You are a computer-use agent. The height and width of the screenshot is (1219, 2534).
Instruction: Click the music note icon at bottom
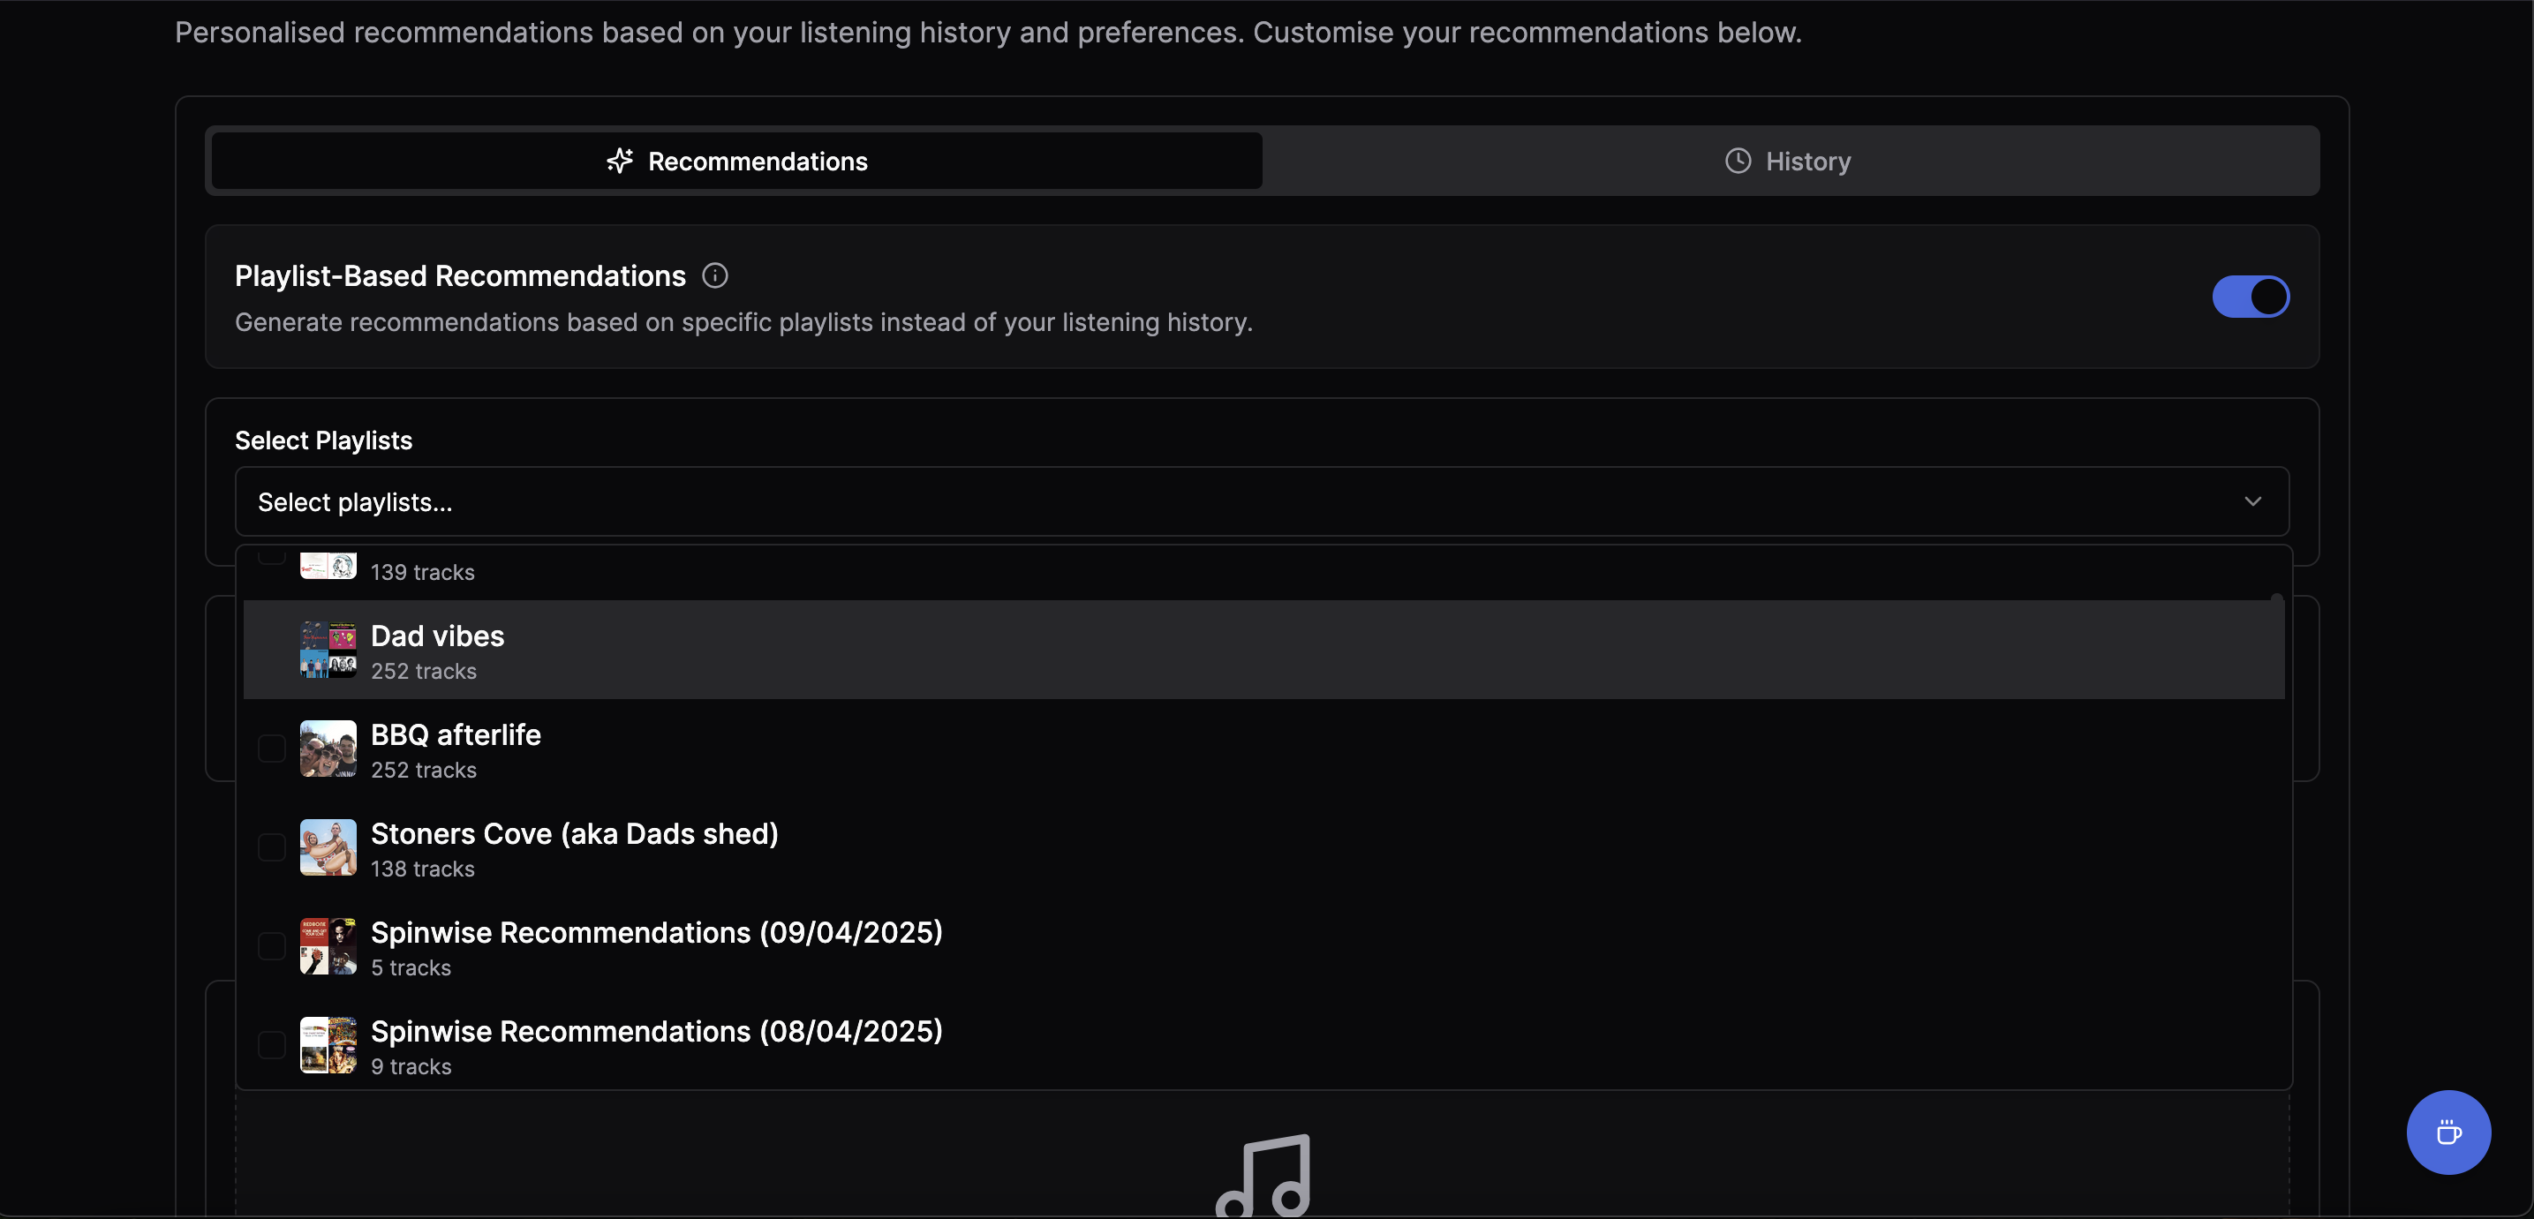(1264, 1175)
